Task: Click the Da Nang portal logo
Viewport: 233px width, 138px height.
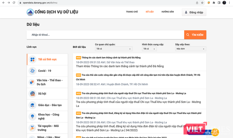Action: tap(30, 12)
